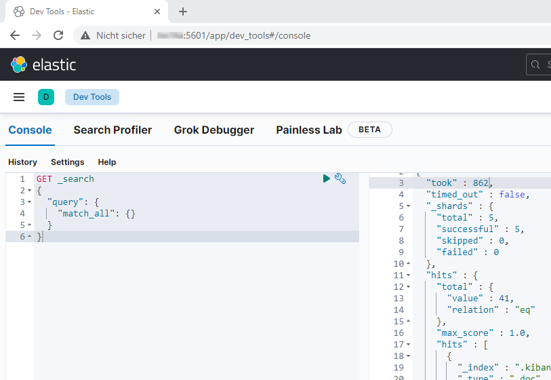Collapse the query block at line 3

click(x=30, y=202)
